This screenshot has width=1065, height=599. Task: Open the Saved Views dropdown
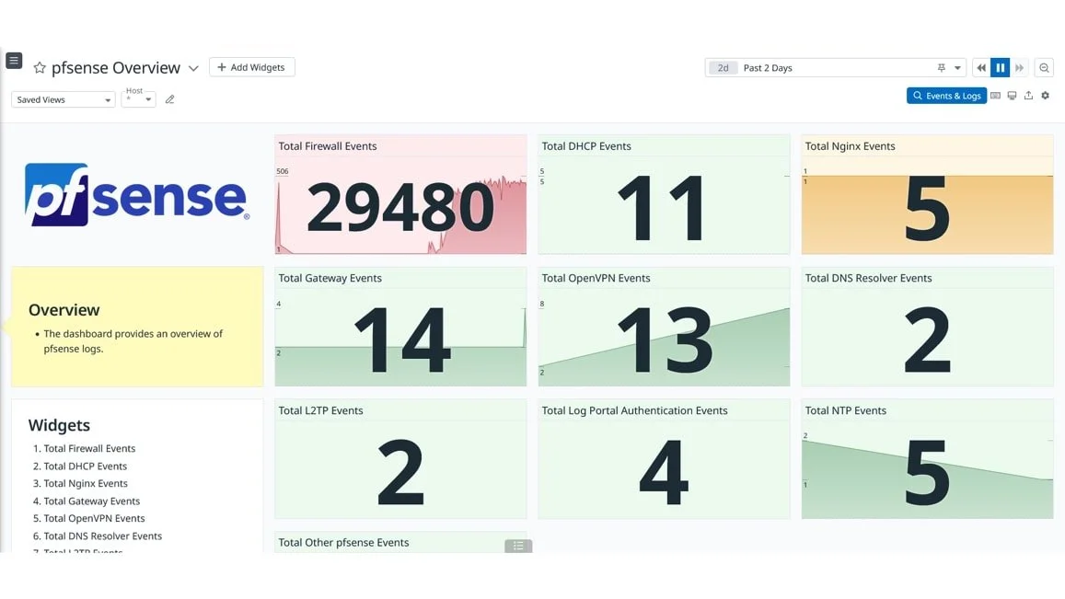click(x=63, y=99)
